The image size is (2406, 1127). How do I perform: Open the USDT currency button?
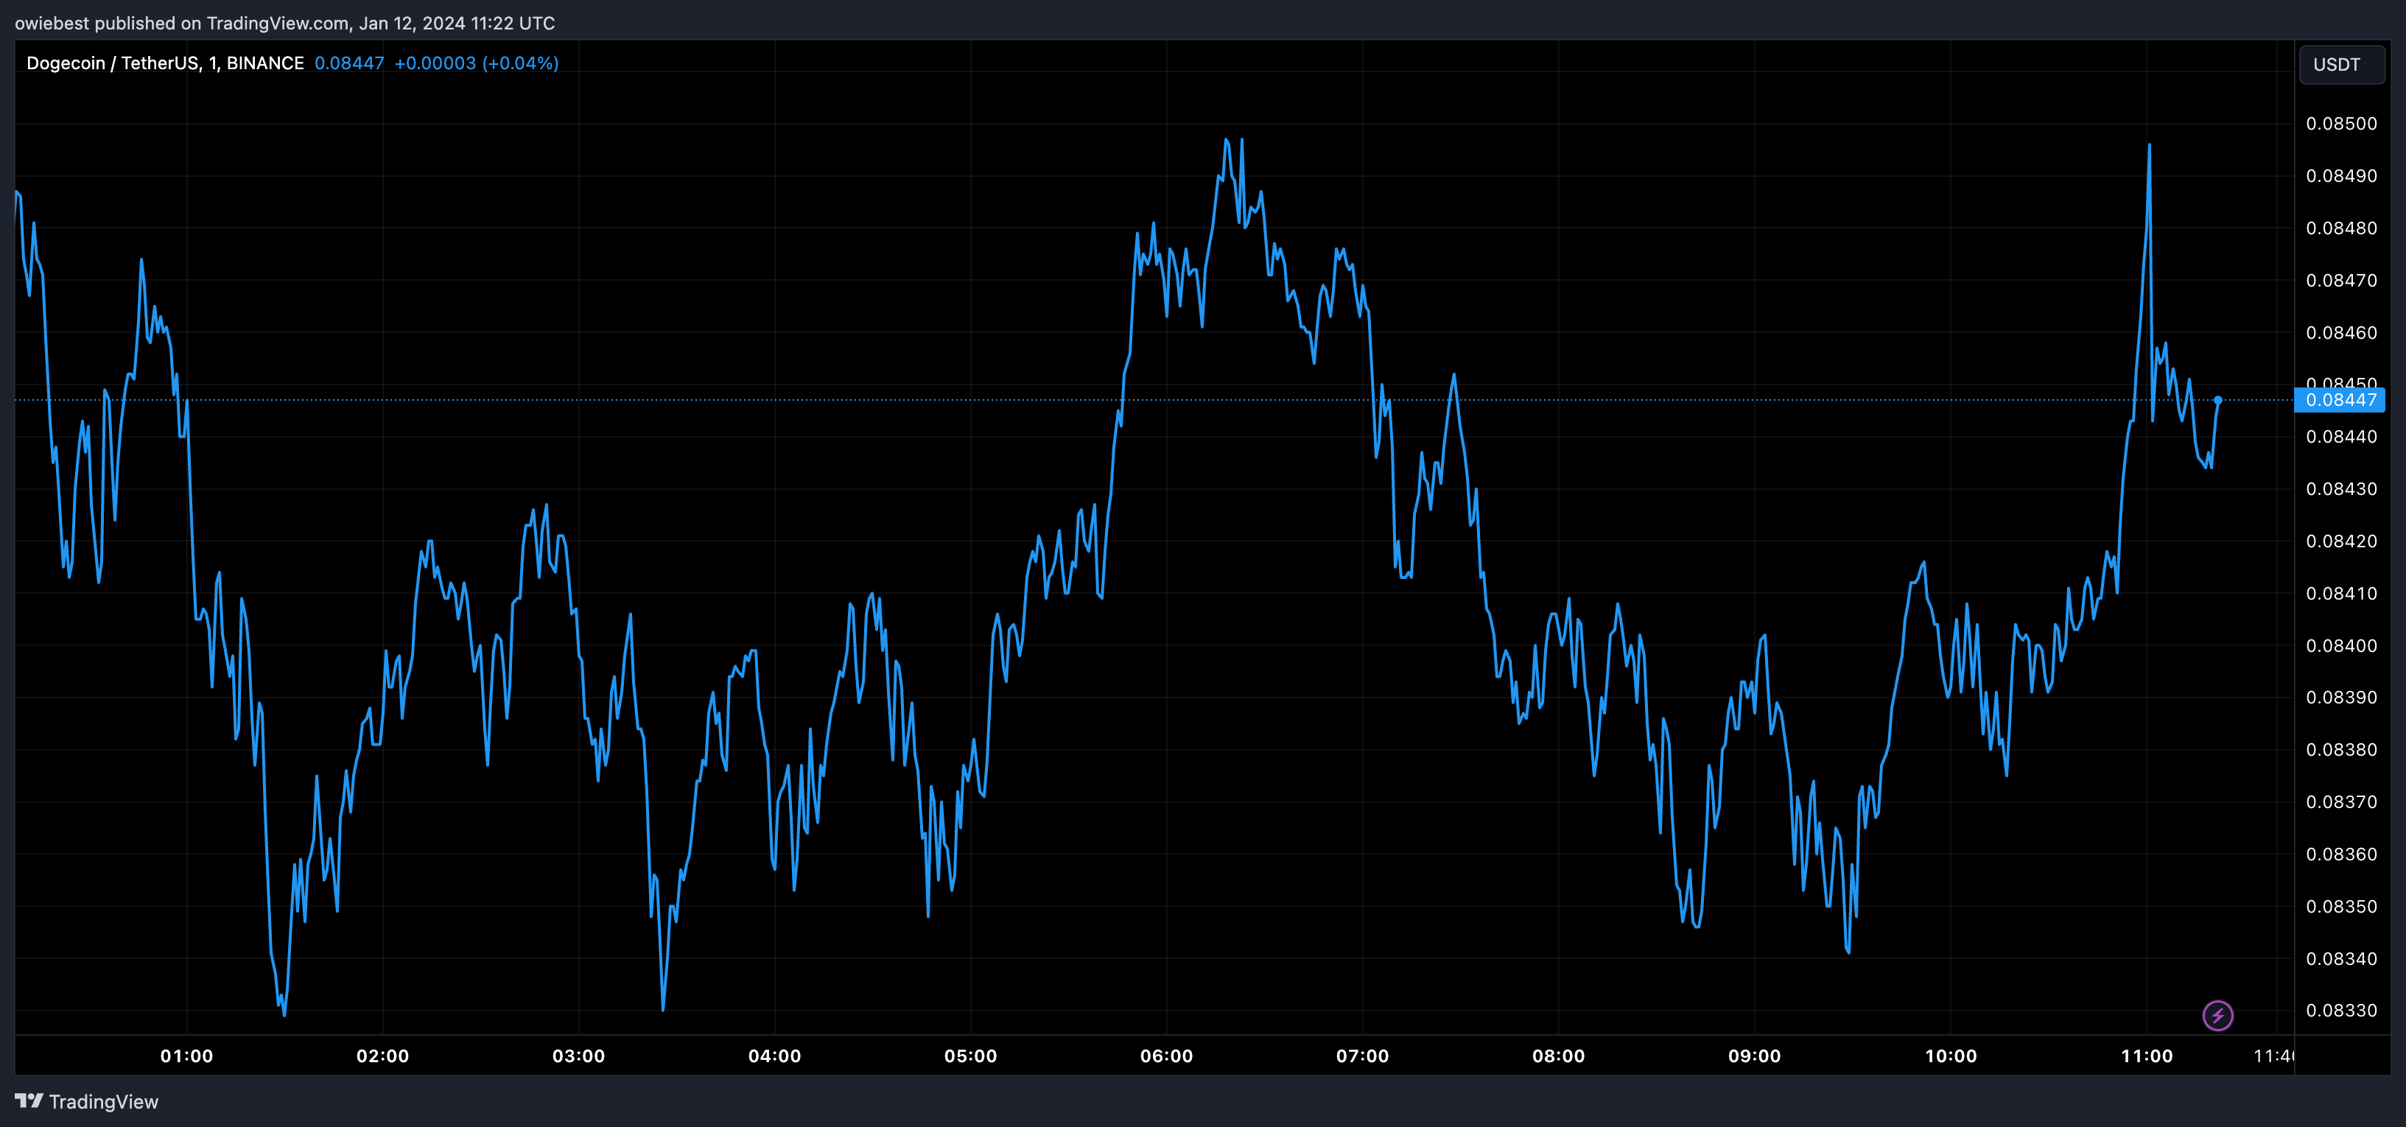(x=2342, y=64)
